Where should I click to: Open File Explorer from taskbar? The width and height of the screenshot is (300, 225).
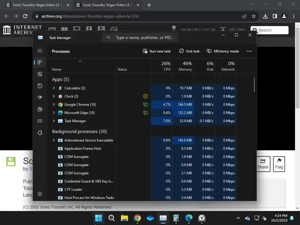(124, 218)
